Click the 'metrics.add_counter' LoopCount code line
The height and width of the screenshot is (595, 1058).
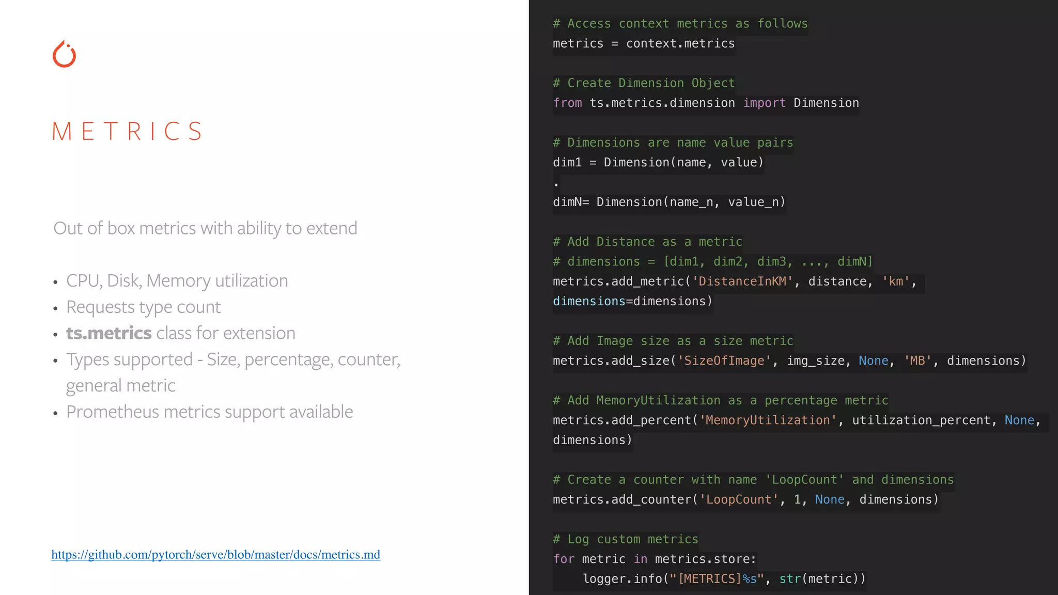[x=745, y=499]
